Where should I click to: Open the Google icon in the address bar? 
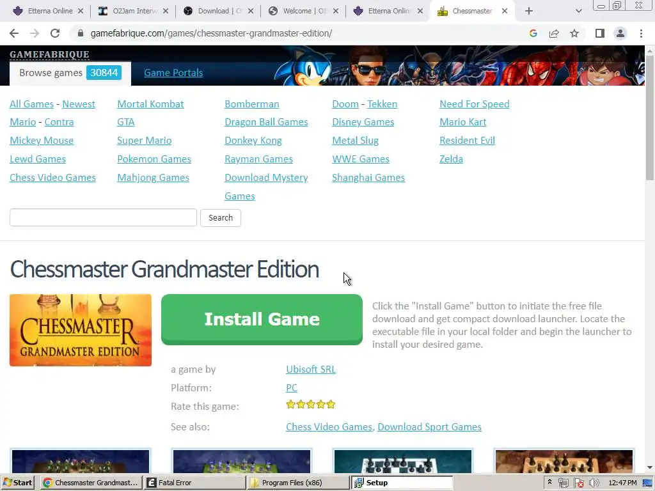coord(533,33)
